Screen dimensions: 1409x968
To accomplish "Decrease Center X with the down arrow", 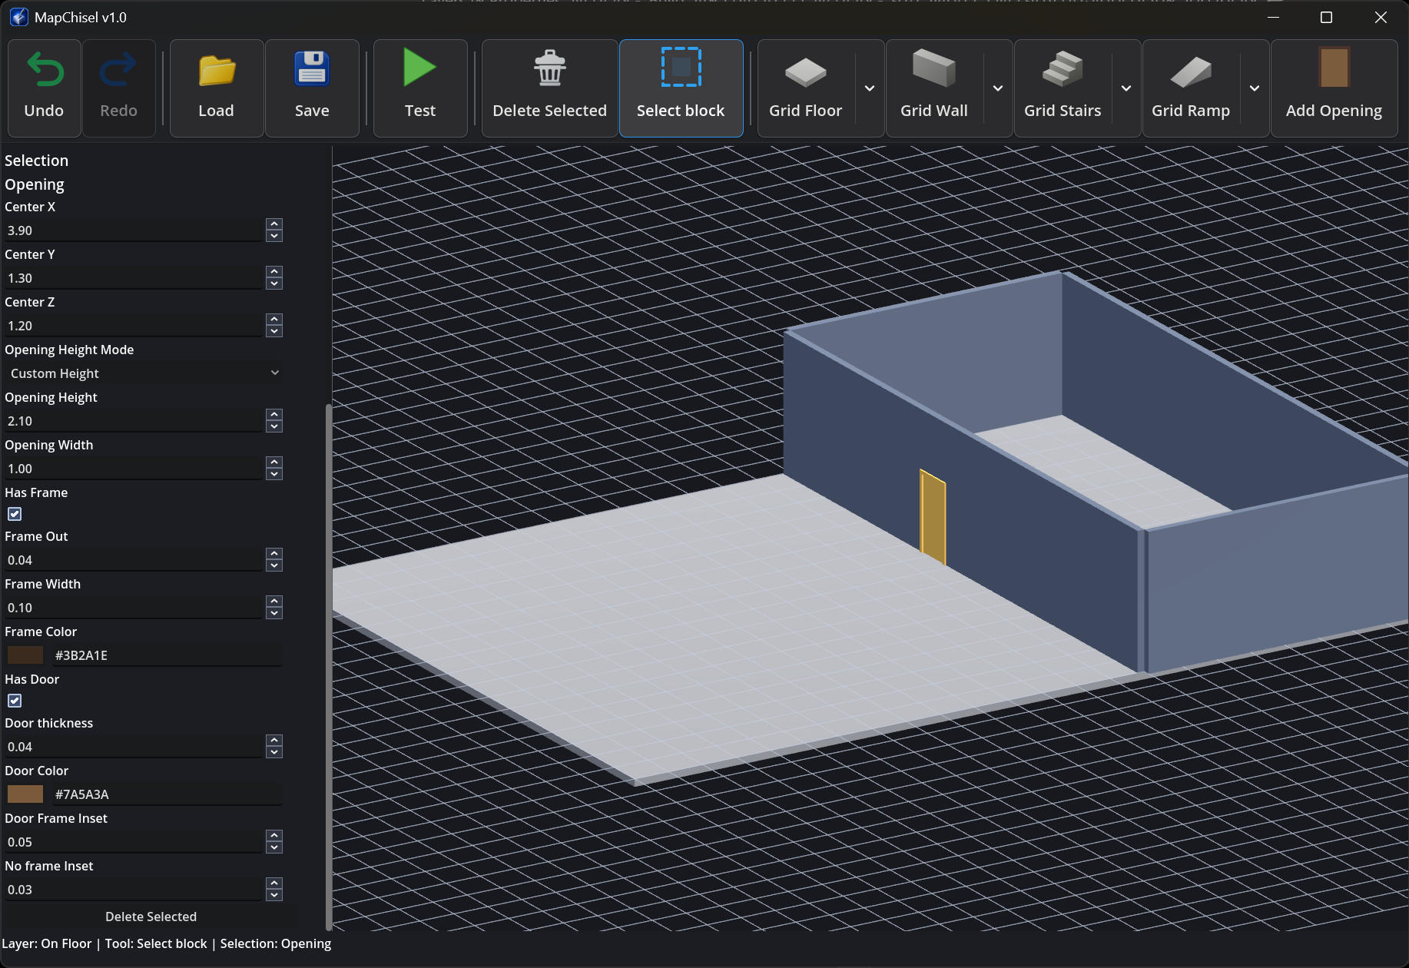I will coord(274,236).
